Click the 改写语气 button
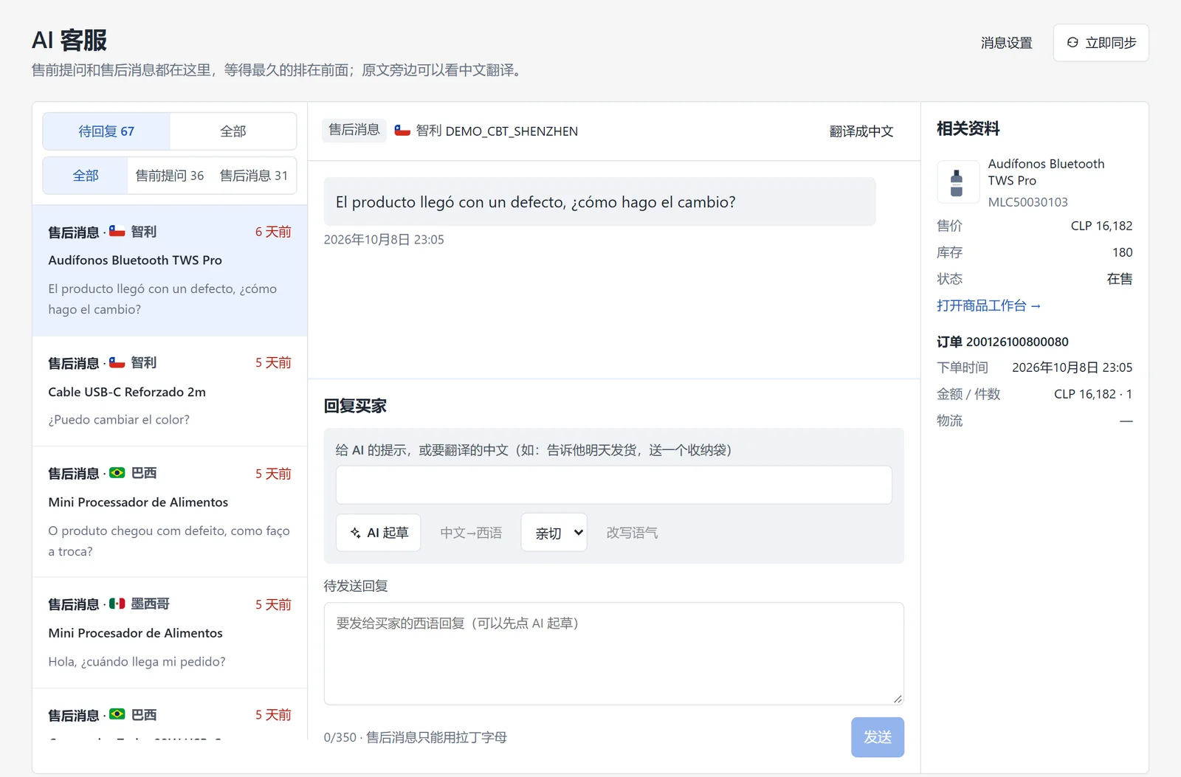 tap(632, 533)
